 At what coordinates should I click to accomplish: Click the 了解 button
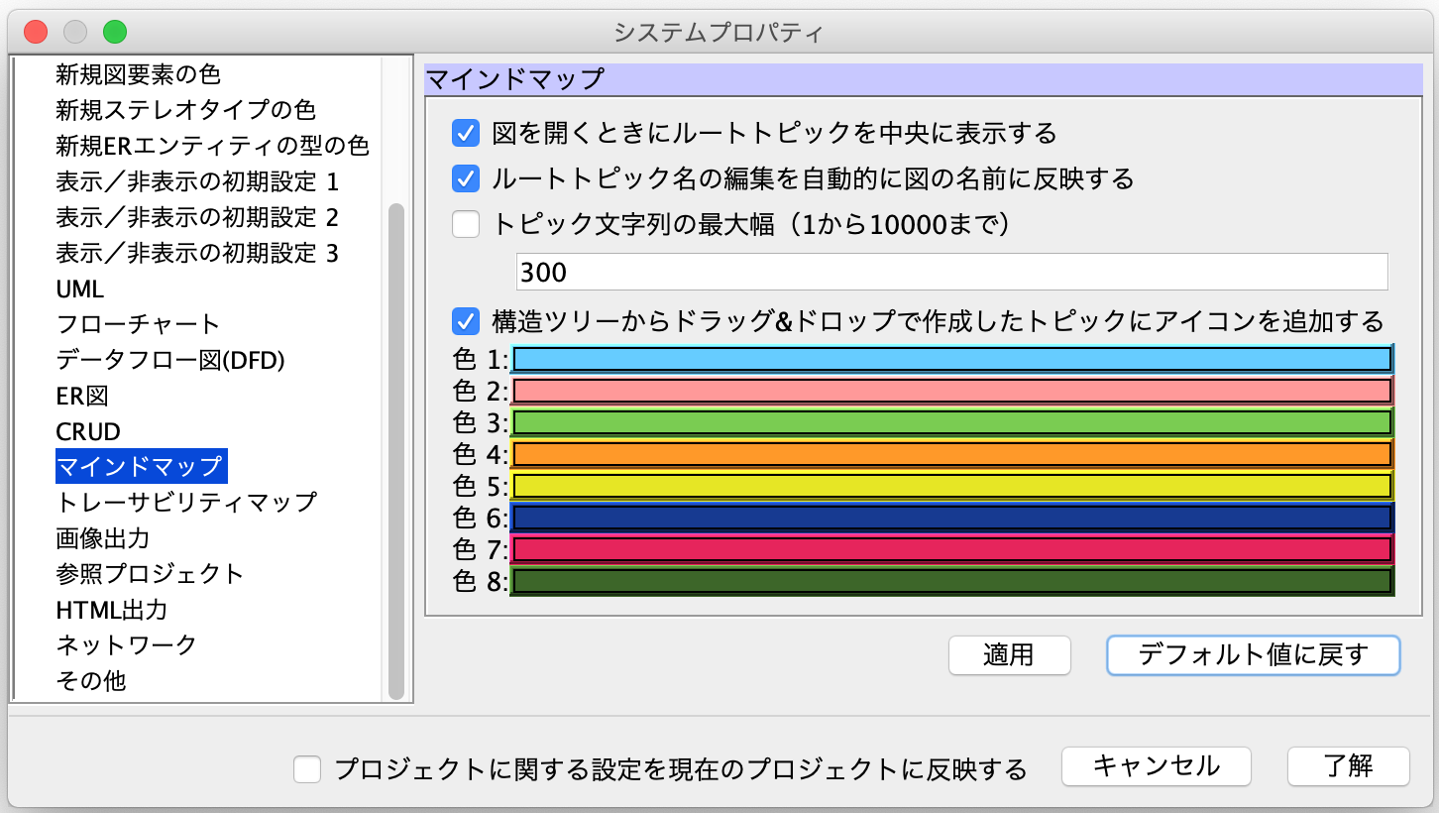pos(1348,766)
